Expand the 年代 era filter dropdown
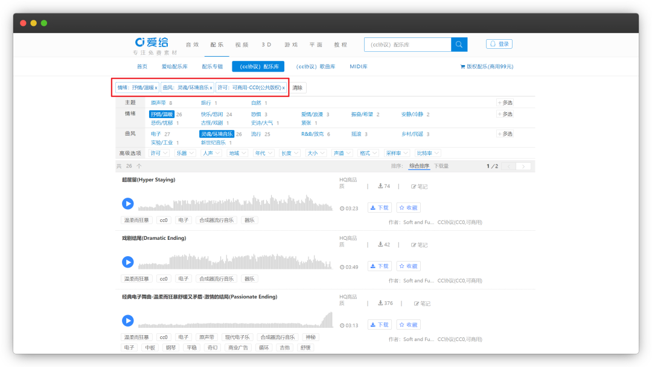 click(263, 152)
